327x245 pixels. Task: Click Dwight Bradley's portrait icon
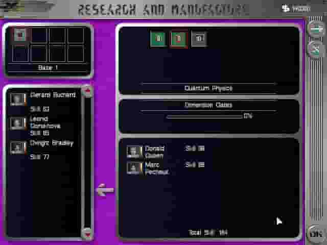18,148
